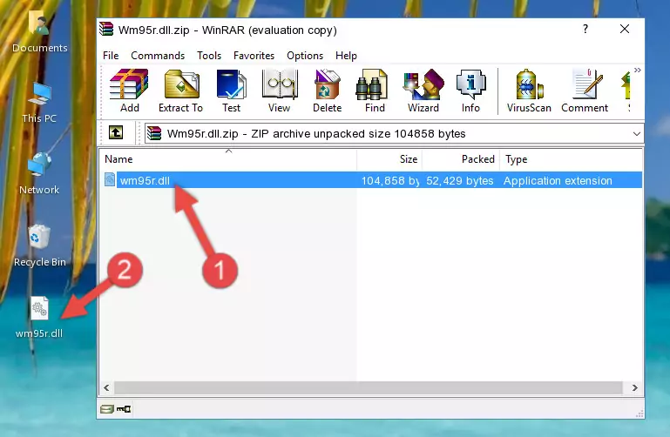Sort by the Packed column header
Image resolution: width=670 pixels, height=437 pixels.
pyautogui.click(x=461, y=159)
